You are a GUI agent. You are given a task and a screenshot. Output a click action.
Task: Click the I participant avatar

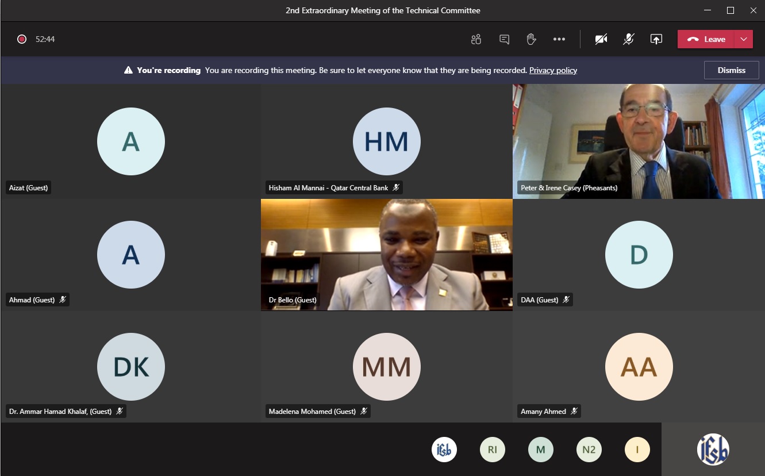click(637, 450)
